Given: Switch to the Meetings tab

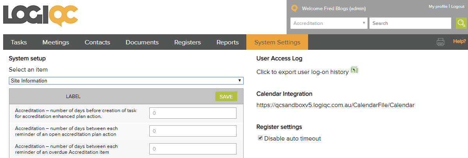Looking at the screenshot, I should pos(56,42).
